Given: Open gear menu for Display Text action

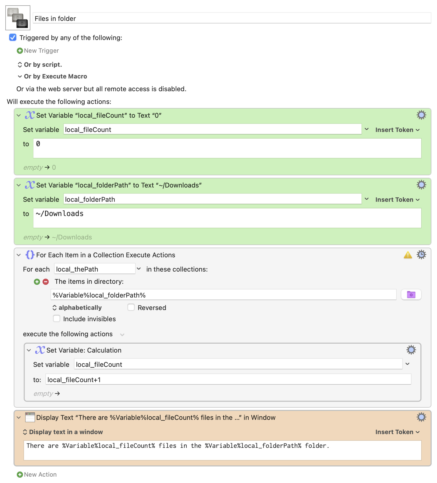Looking at the screenshot, I should pyautogui.click(x=421, y=417).
